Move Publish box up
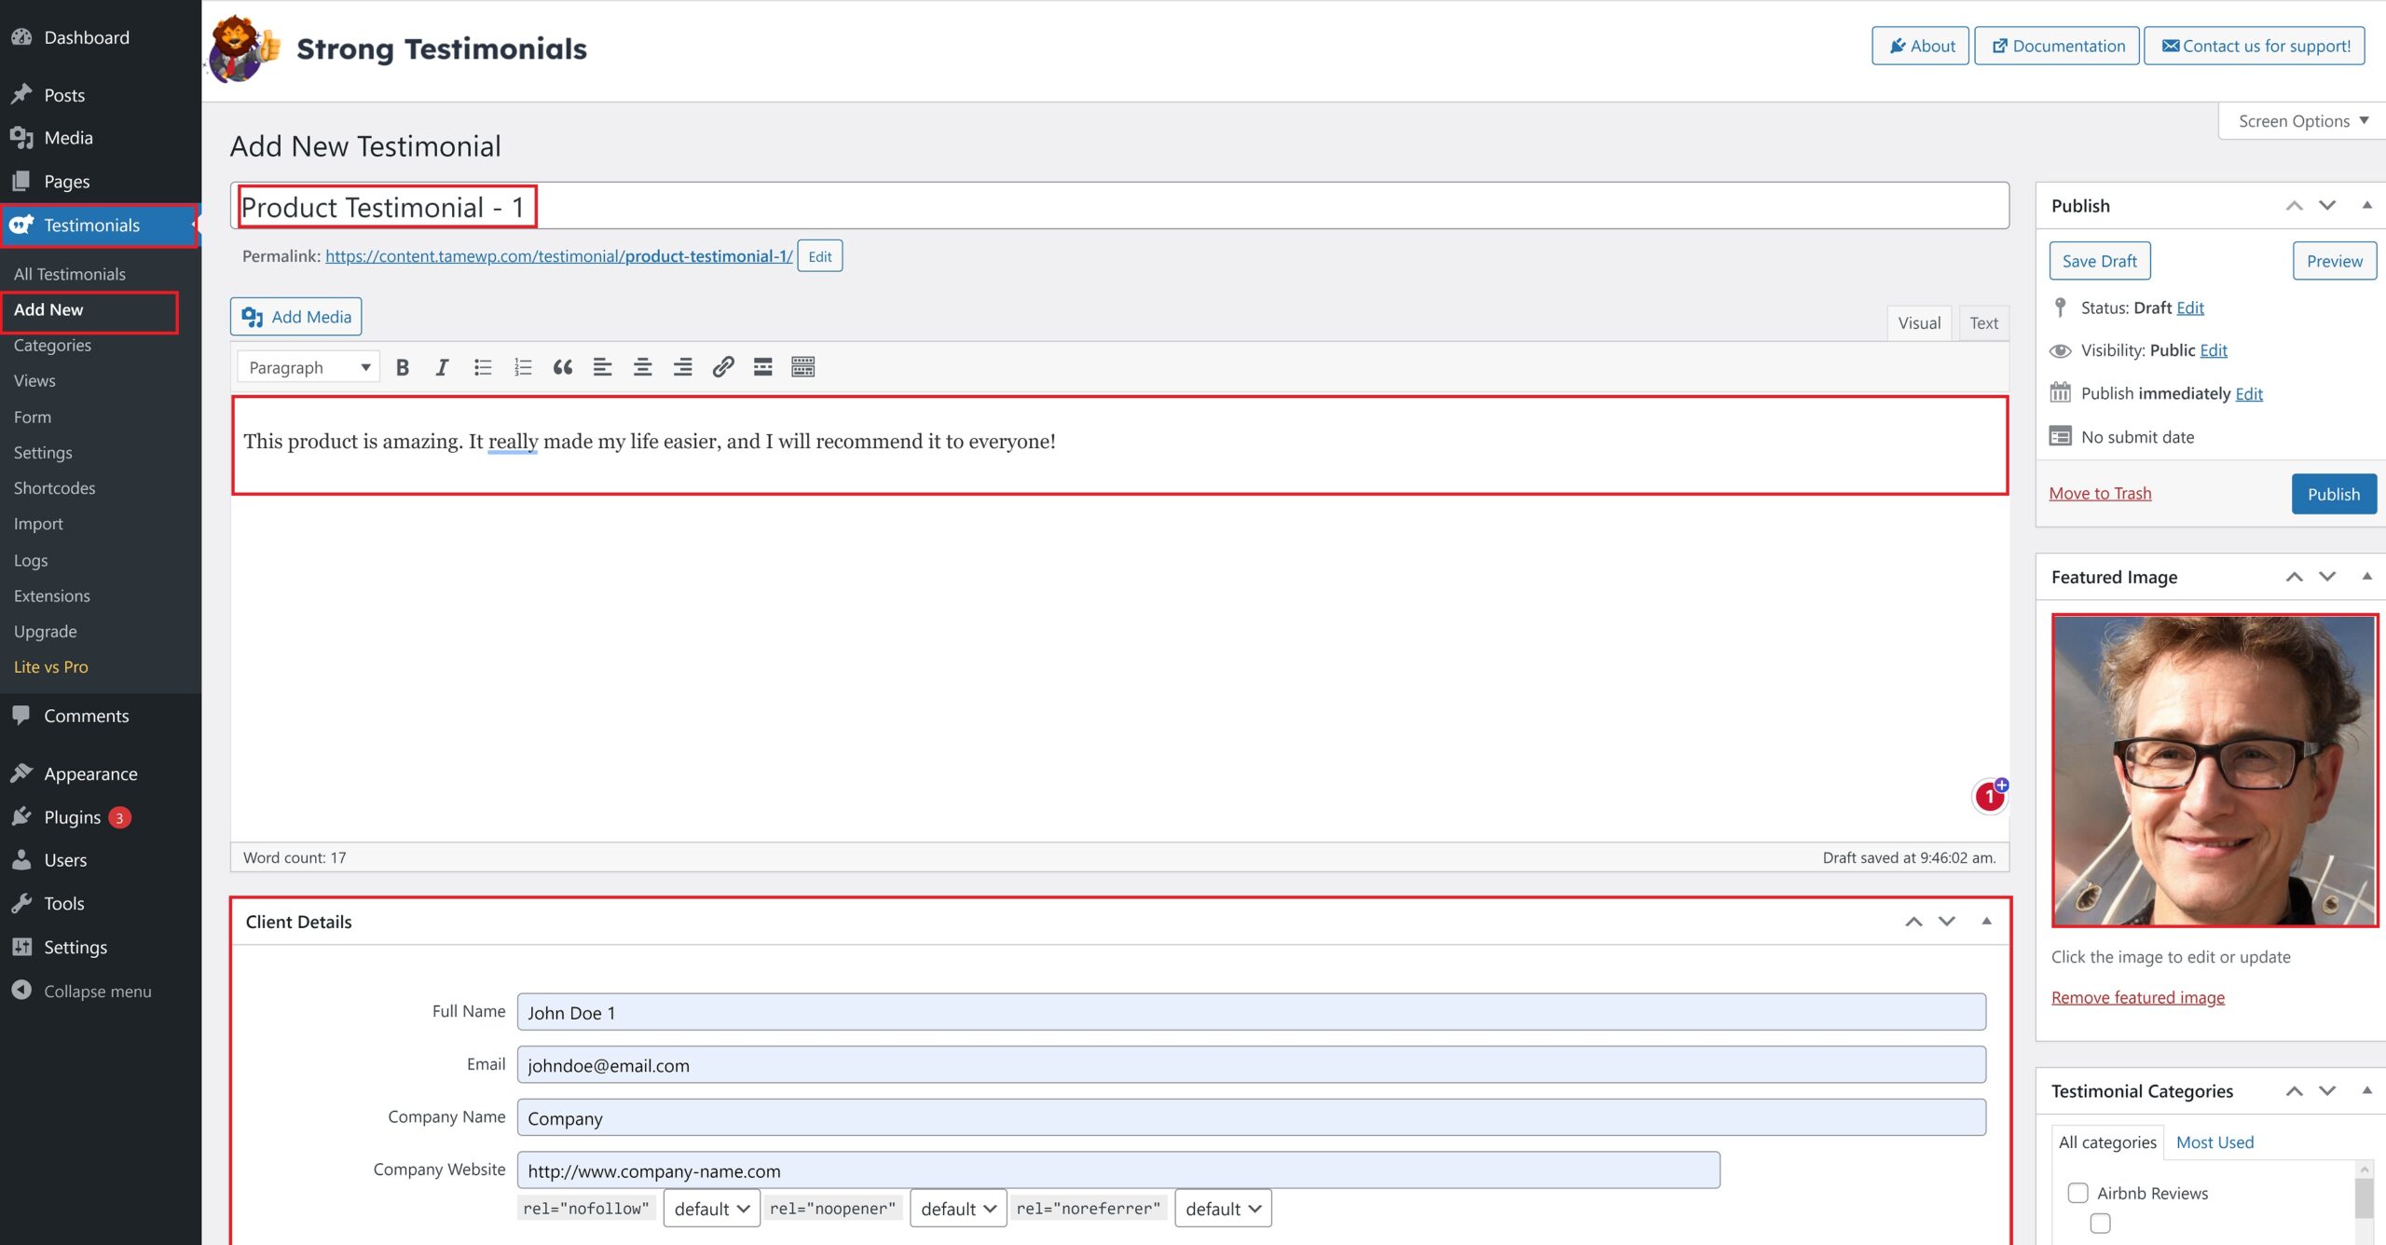 (2295, 206)
